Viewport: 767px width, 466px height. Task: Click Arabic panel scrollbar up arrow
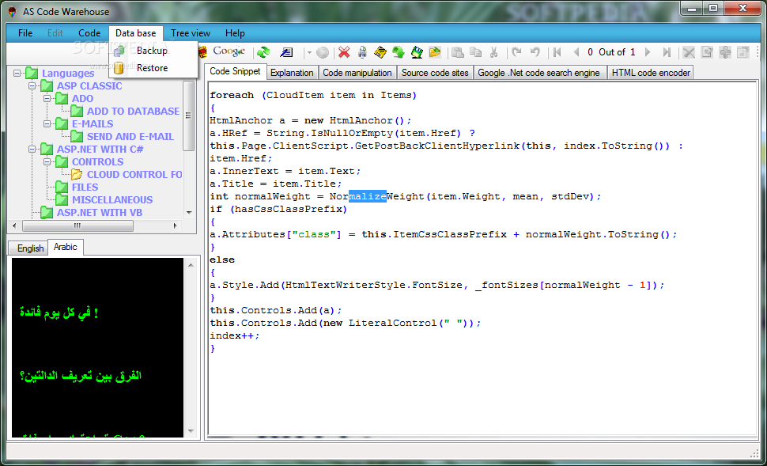[191, 265]
